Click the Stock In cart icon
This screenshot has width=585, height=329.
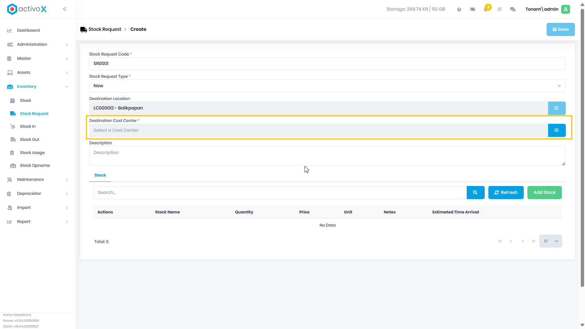click(12, 127)
